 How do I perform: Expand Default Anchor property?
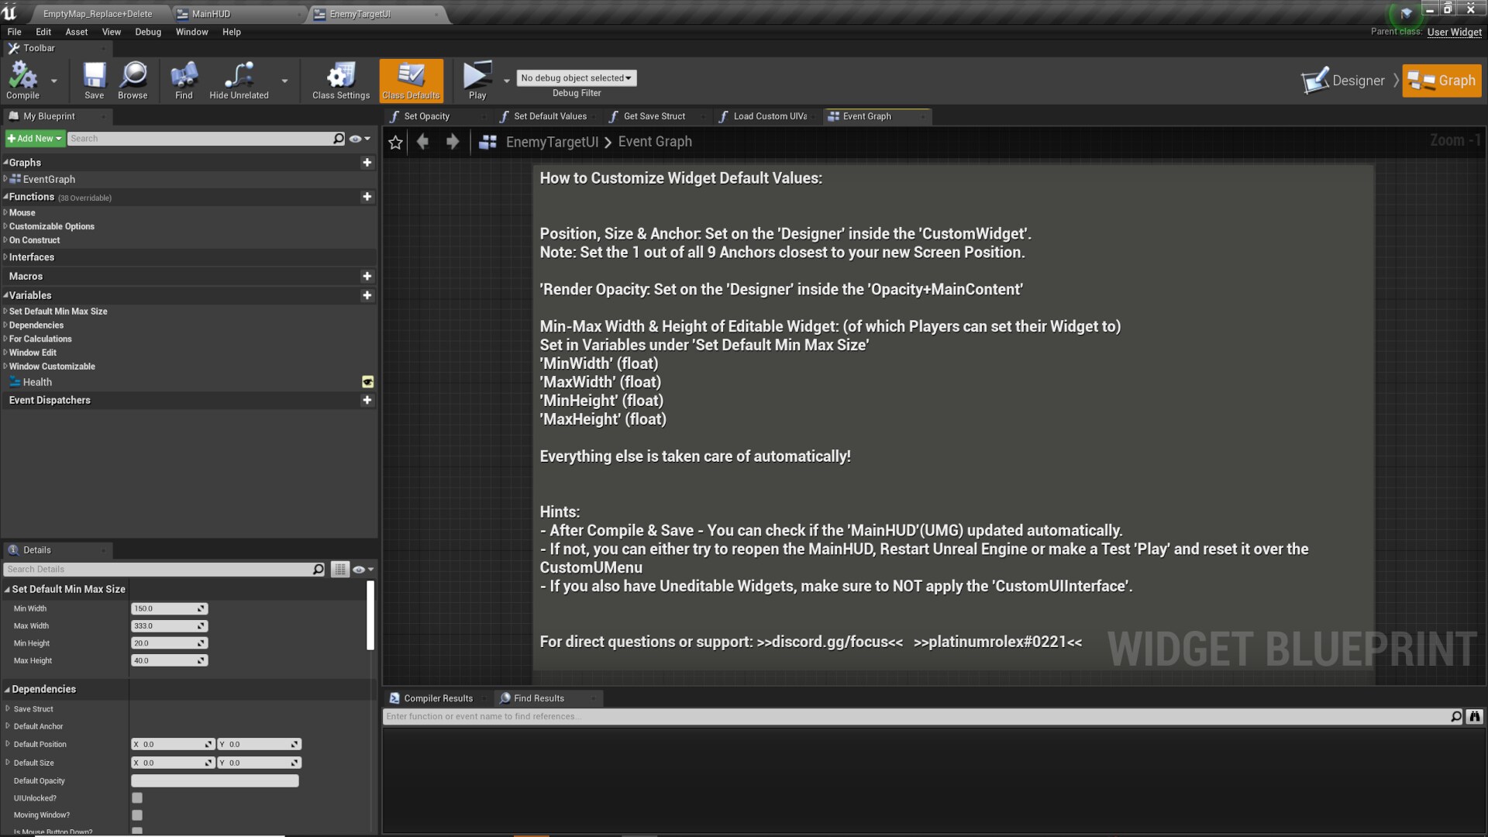coord(8,727)
